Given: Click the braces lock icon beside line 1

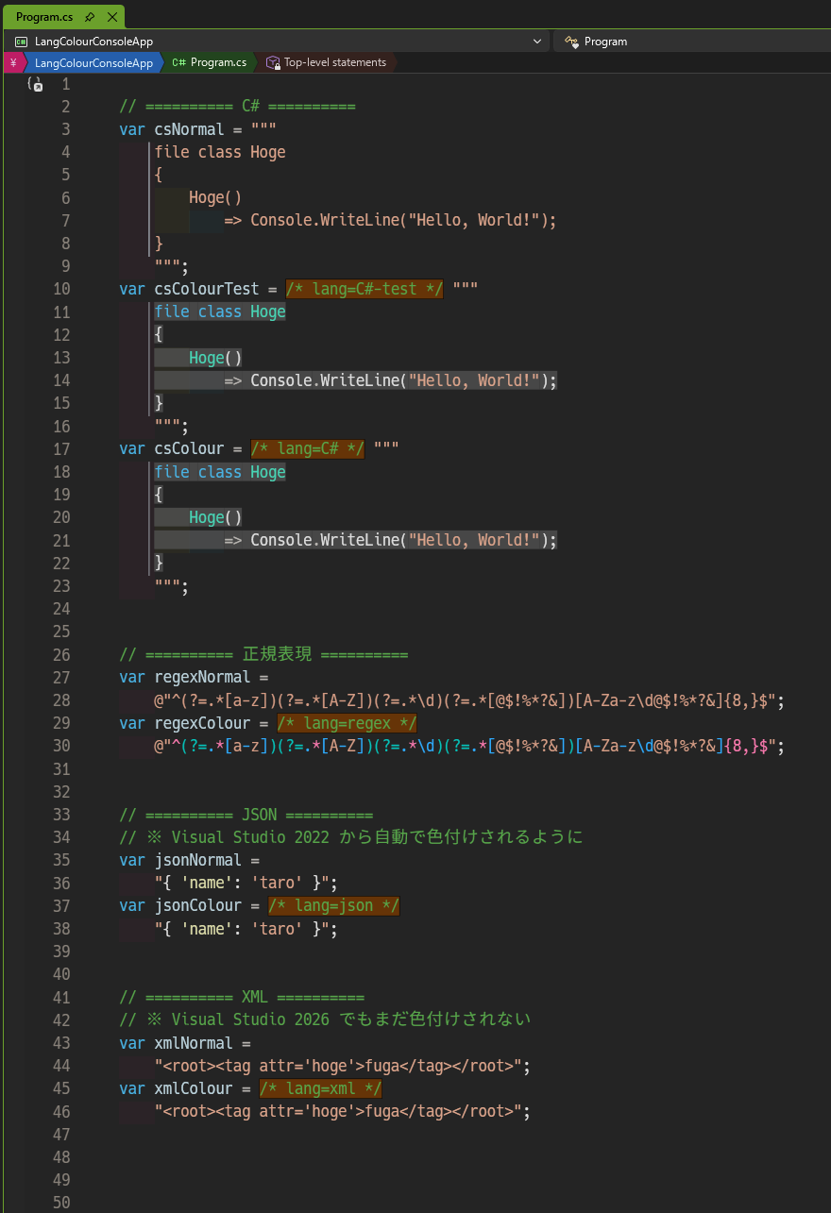Looking at the screenshot, I should point(35,84).
